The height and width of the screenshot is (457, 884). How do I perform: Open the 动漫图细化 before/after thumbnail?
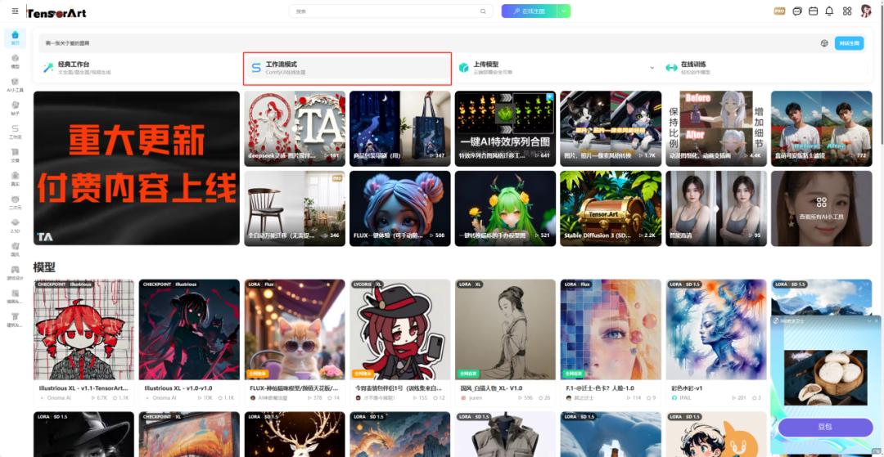point(716,129)
